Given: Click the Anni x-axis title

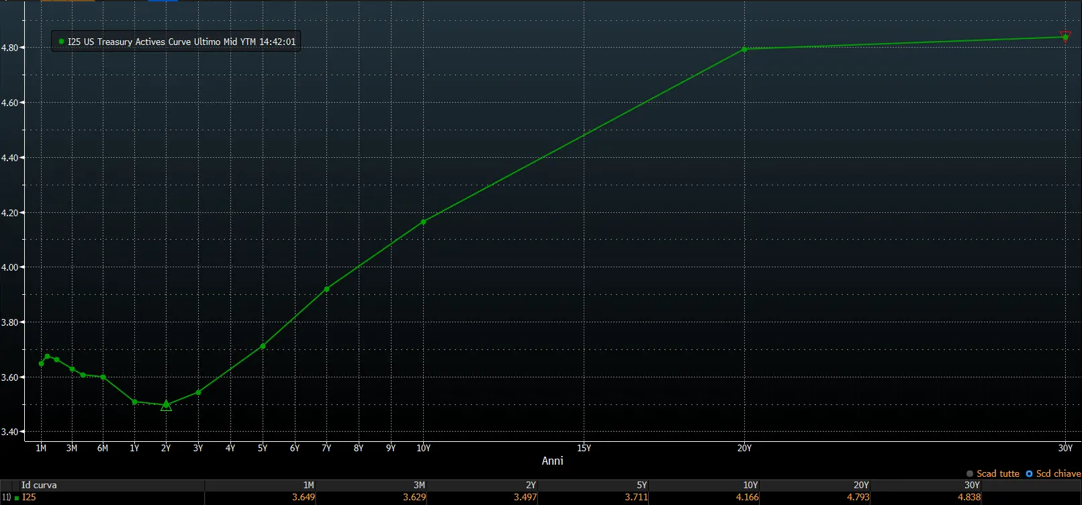Looking at the screenshot, I should click(552, 461).
